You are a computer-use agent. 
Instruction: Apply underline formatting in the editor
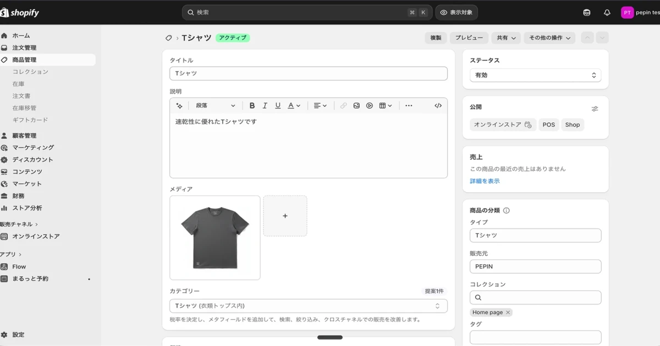click(x=278, y=105)
